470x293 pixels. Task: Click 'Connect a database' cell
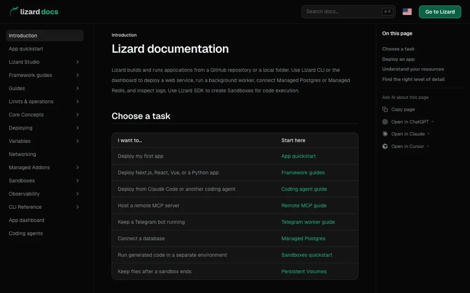coord(141,238)
